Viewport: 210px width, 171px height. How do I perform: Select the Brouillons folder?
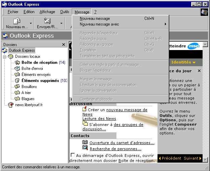click(29, 87)
